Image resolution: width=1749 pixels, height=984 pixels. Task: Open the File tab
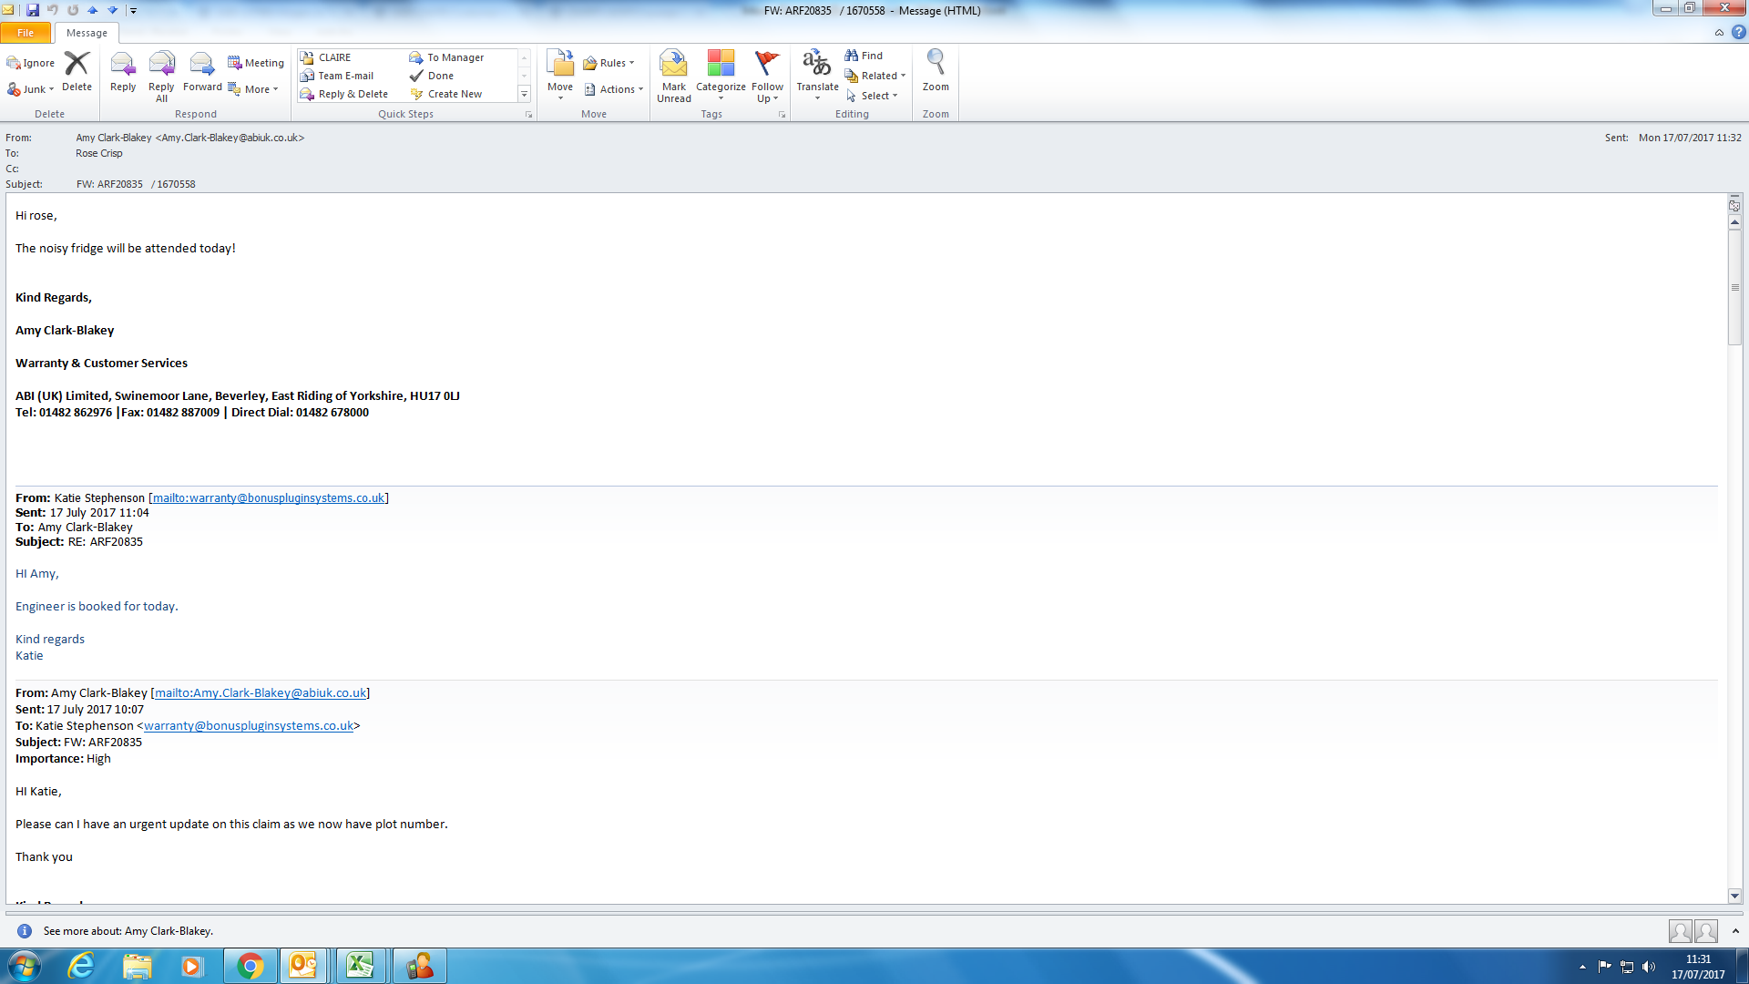coord(26,33)
